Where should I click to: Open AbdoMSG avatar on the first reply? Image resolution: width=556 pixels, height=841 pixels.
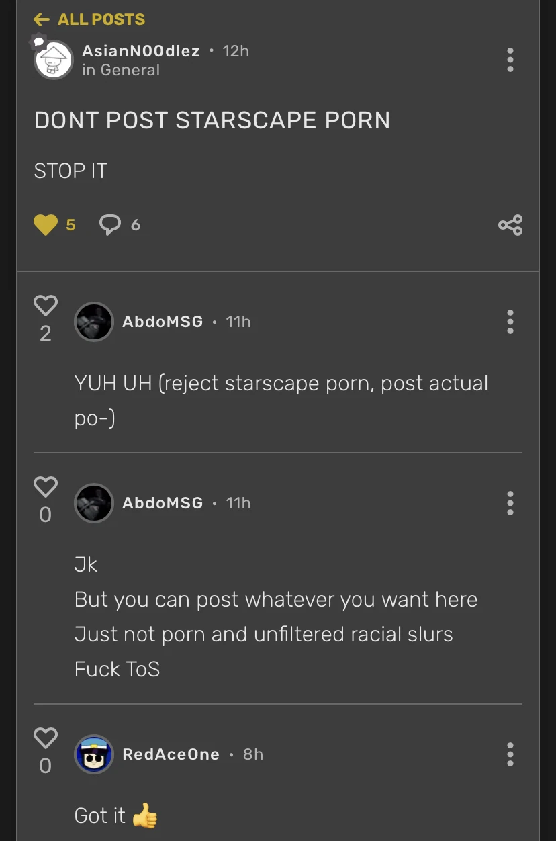point(93,322)
